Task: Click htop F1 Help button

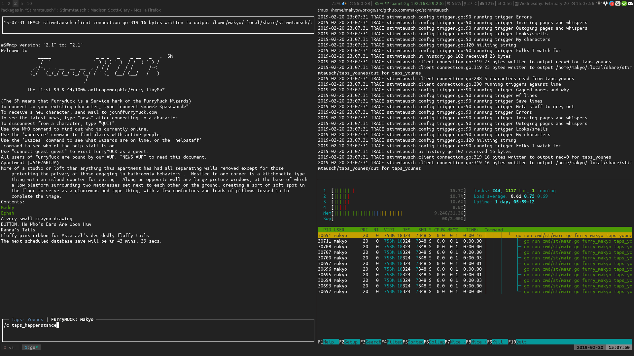Action: click(x=328, y=342)
